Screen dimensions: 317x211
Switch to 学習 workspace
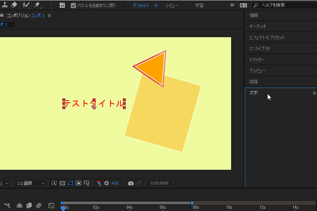199,6
